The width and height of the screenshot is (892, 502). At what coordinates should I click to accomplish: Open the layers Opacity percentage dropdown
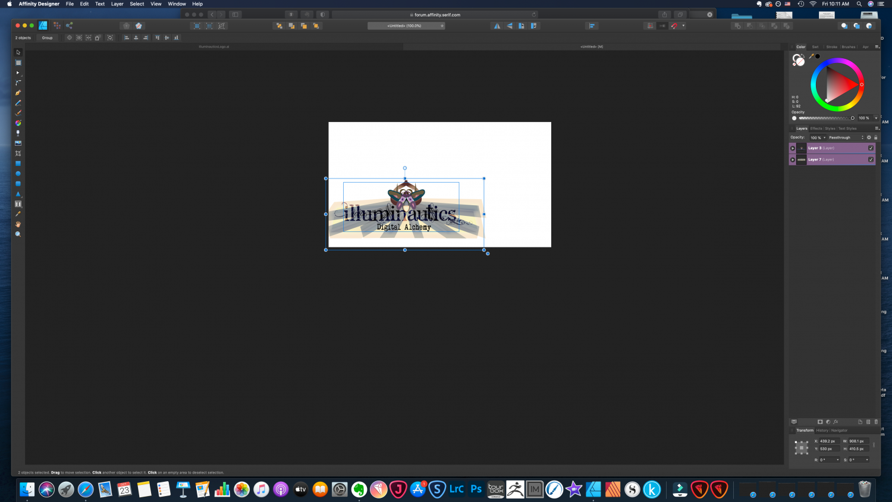(x=824, y=137)
